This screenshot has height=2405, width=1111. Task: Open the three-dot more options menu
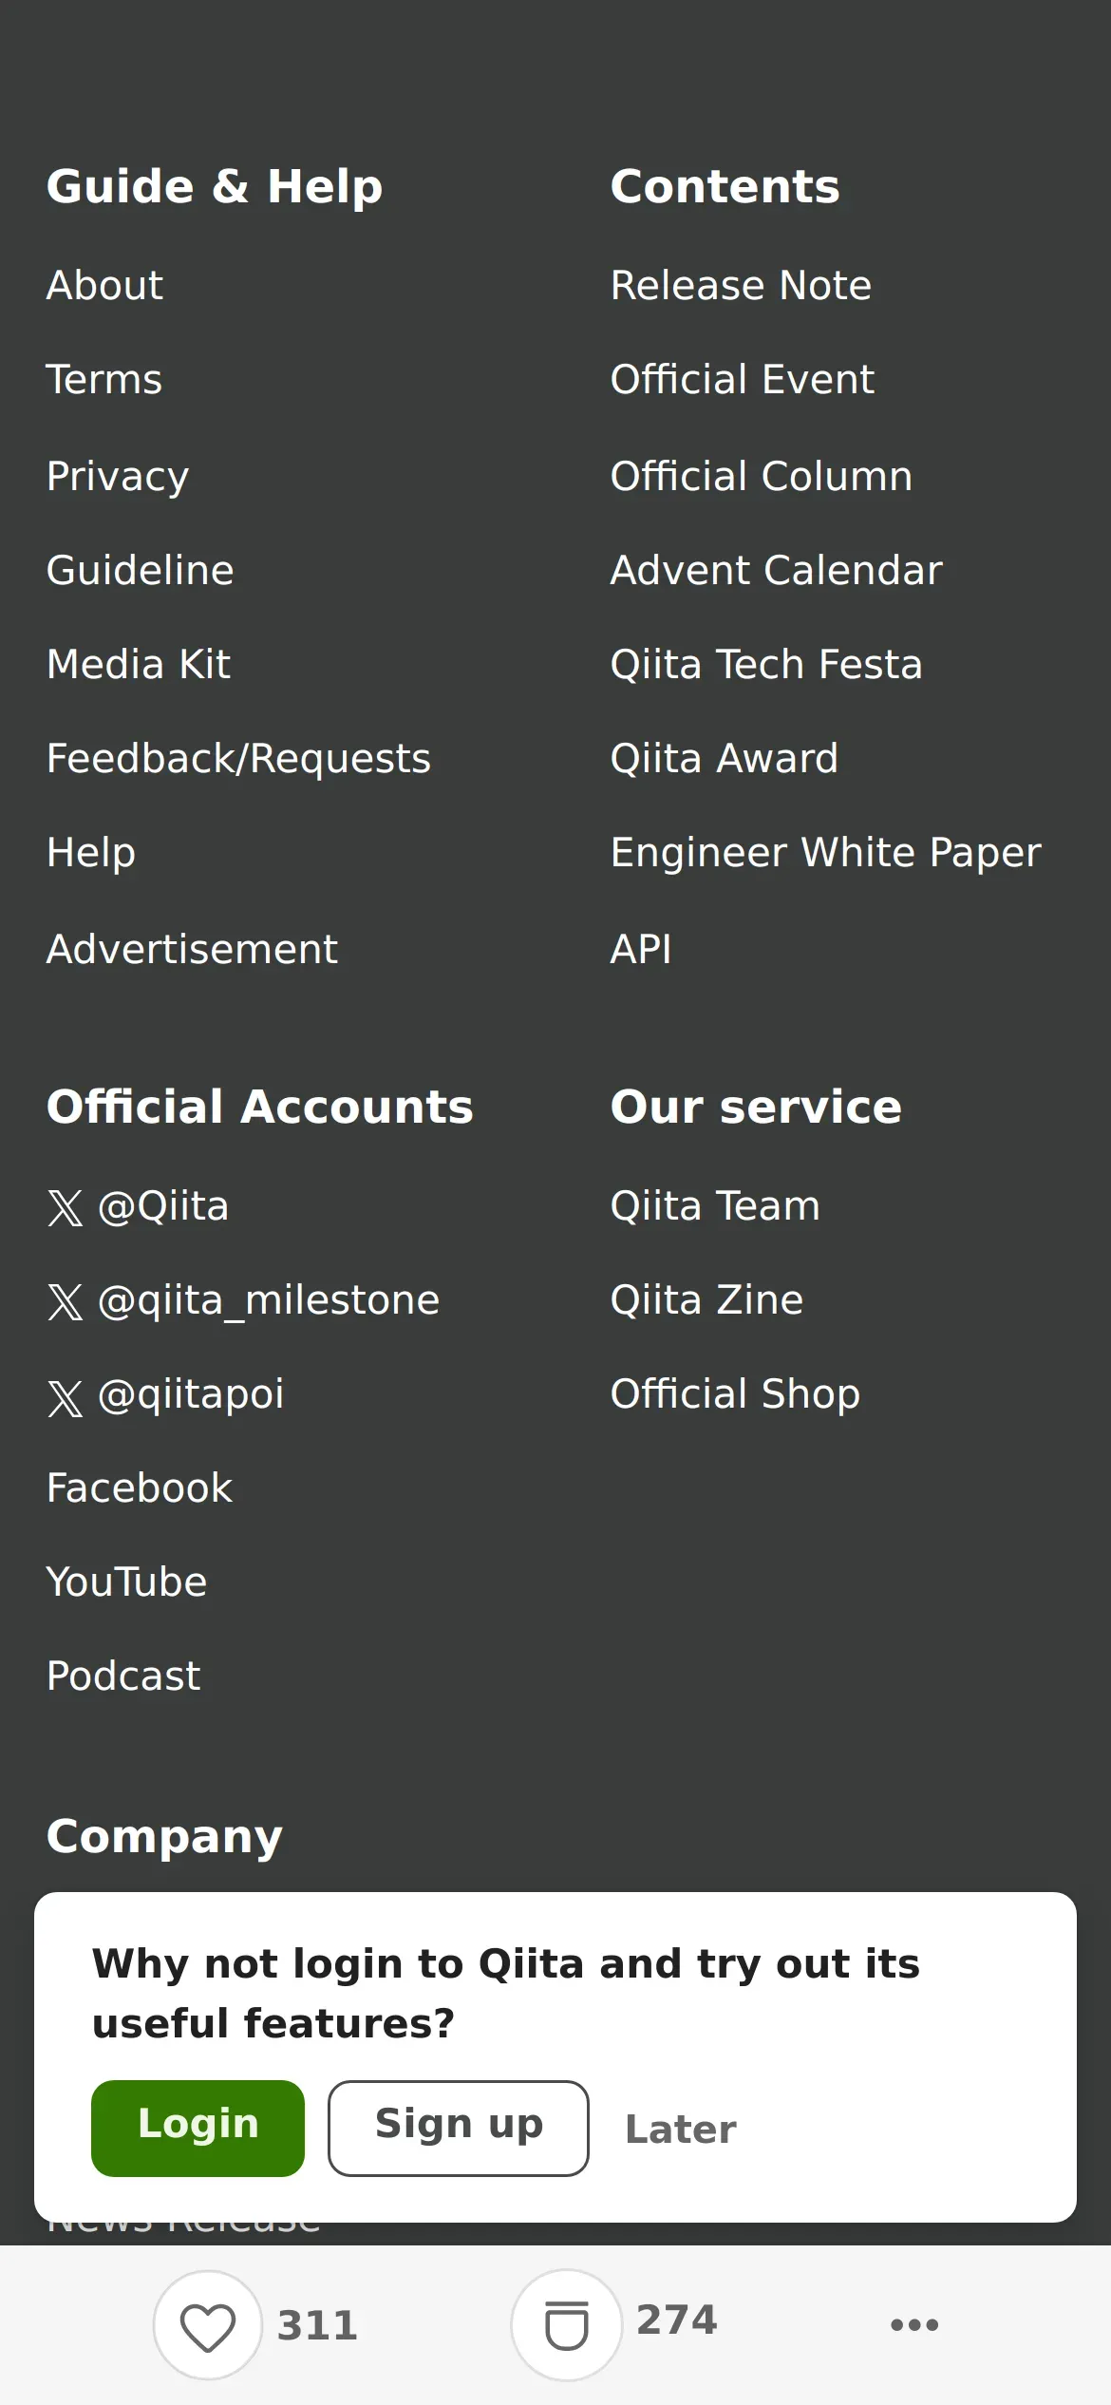(x=914, y=2324)
